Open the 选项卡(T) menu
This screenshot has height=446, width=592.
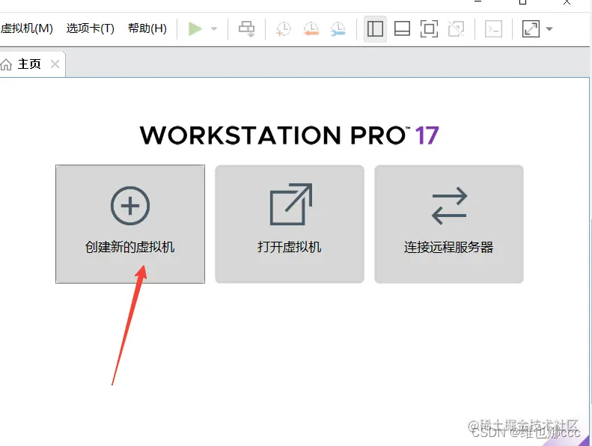[91, 28]
